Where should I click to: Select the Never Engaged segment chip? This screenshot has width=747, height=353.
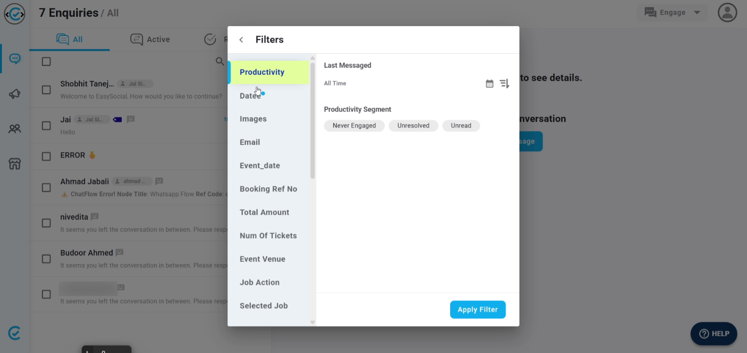point(354,126)
